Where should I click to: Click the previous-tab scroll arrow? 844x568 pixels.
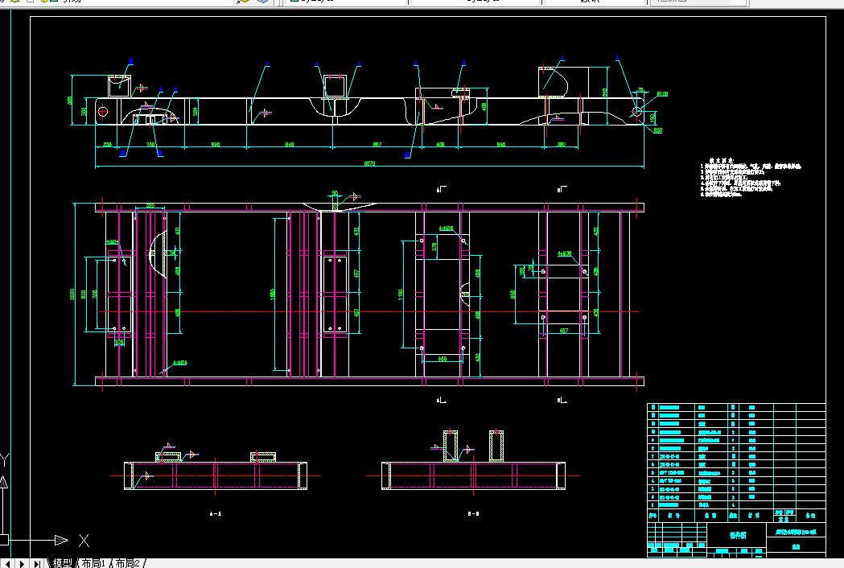[8, 564]
